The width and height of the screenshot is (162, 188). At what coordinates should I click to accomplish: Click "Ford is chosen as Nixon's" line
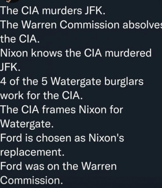click(x=62, y=138)
